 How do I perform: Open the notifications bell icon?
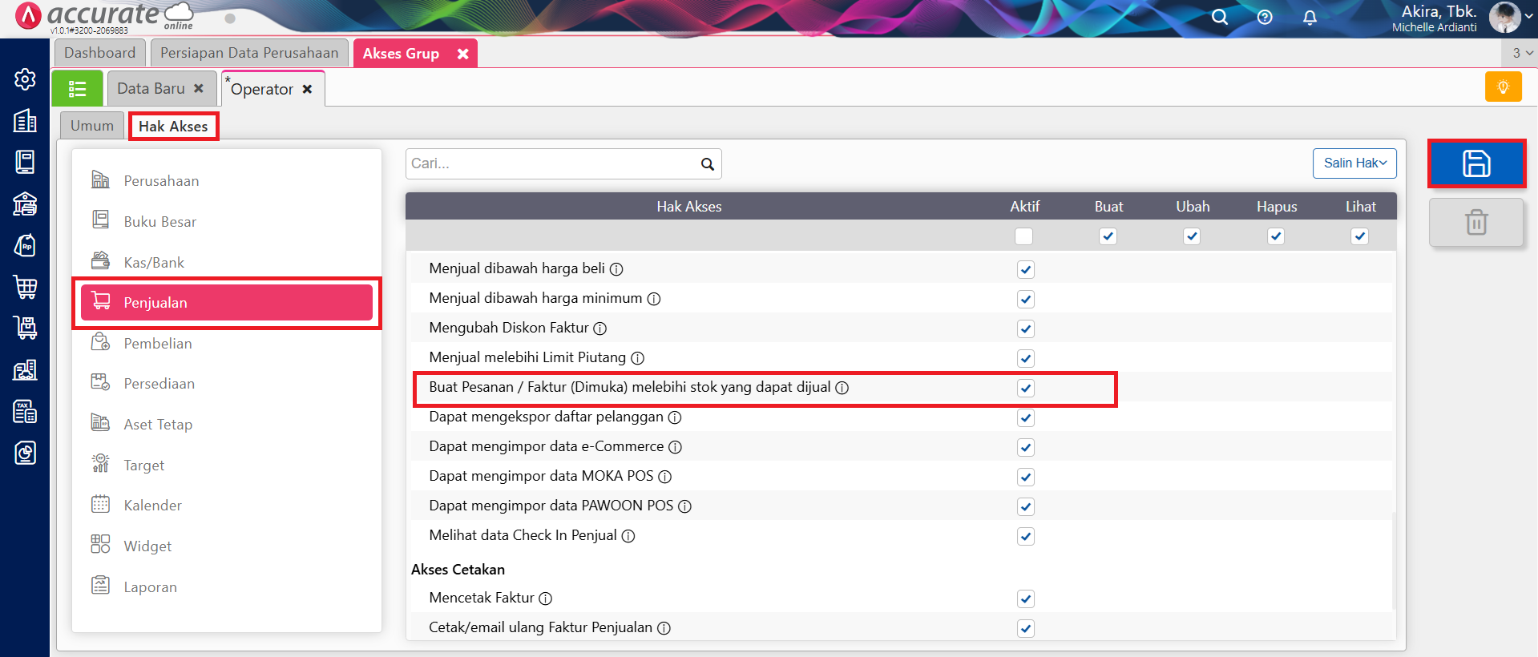[x=1310, y=17]
